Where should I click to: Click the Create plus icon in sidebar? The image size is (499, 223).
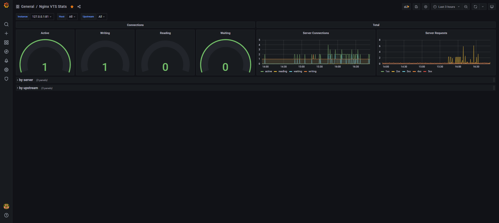tap(6, 33)
